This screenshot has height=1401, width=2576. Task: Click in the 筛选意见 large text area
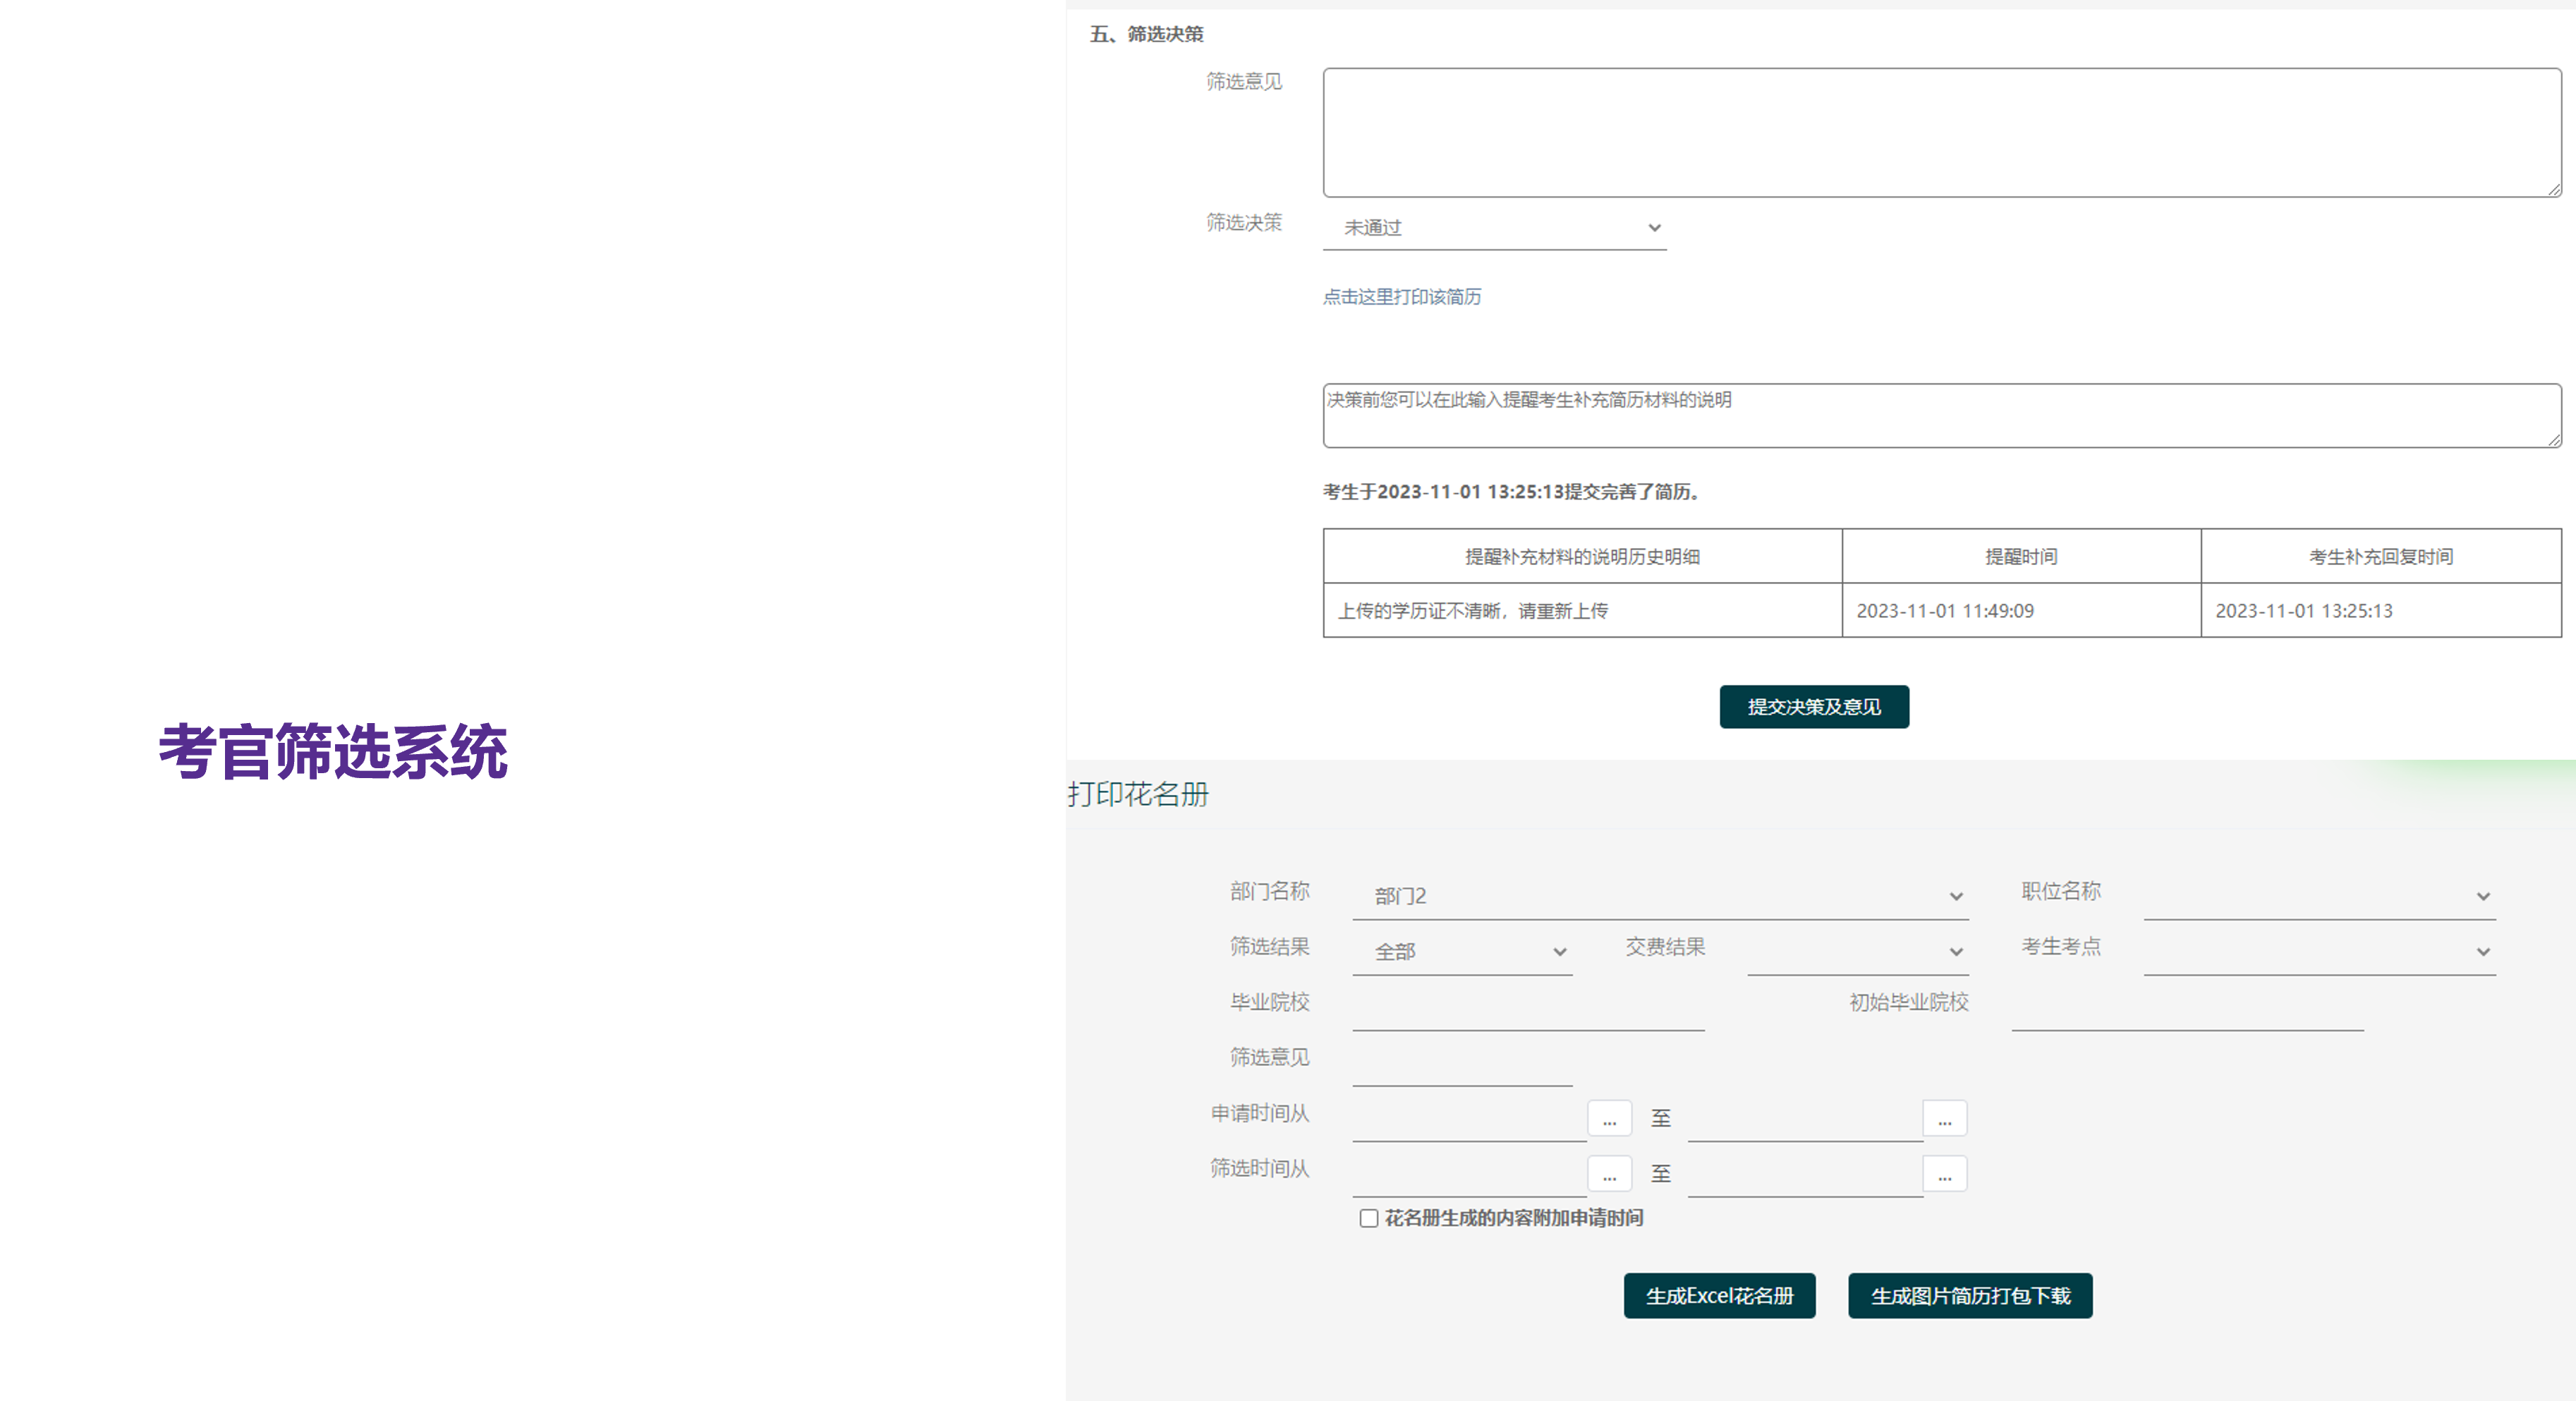click(x=1941, y=132)
